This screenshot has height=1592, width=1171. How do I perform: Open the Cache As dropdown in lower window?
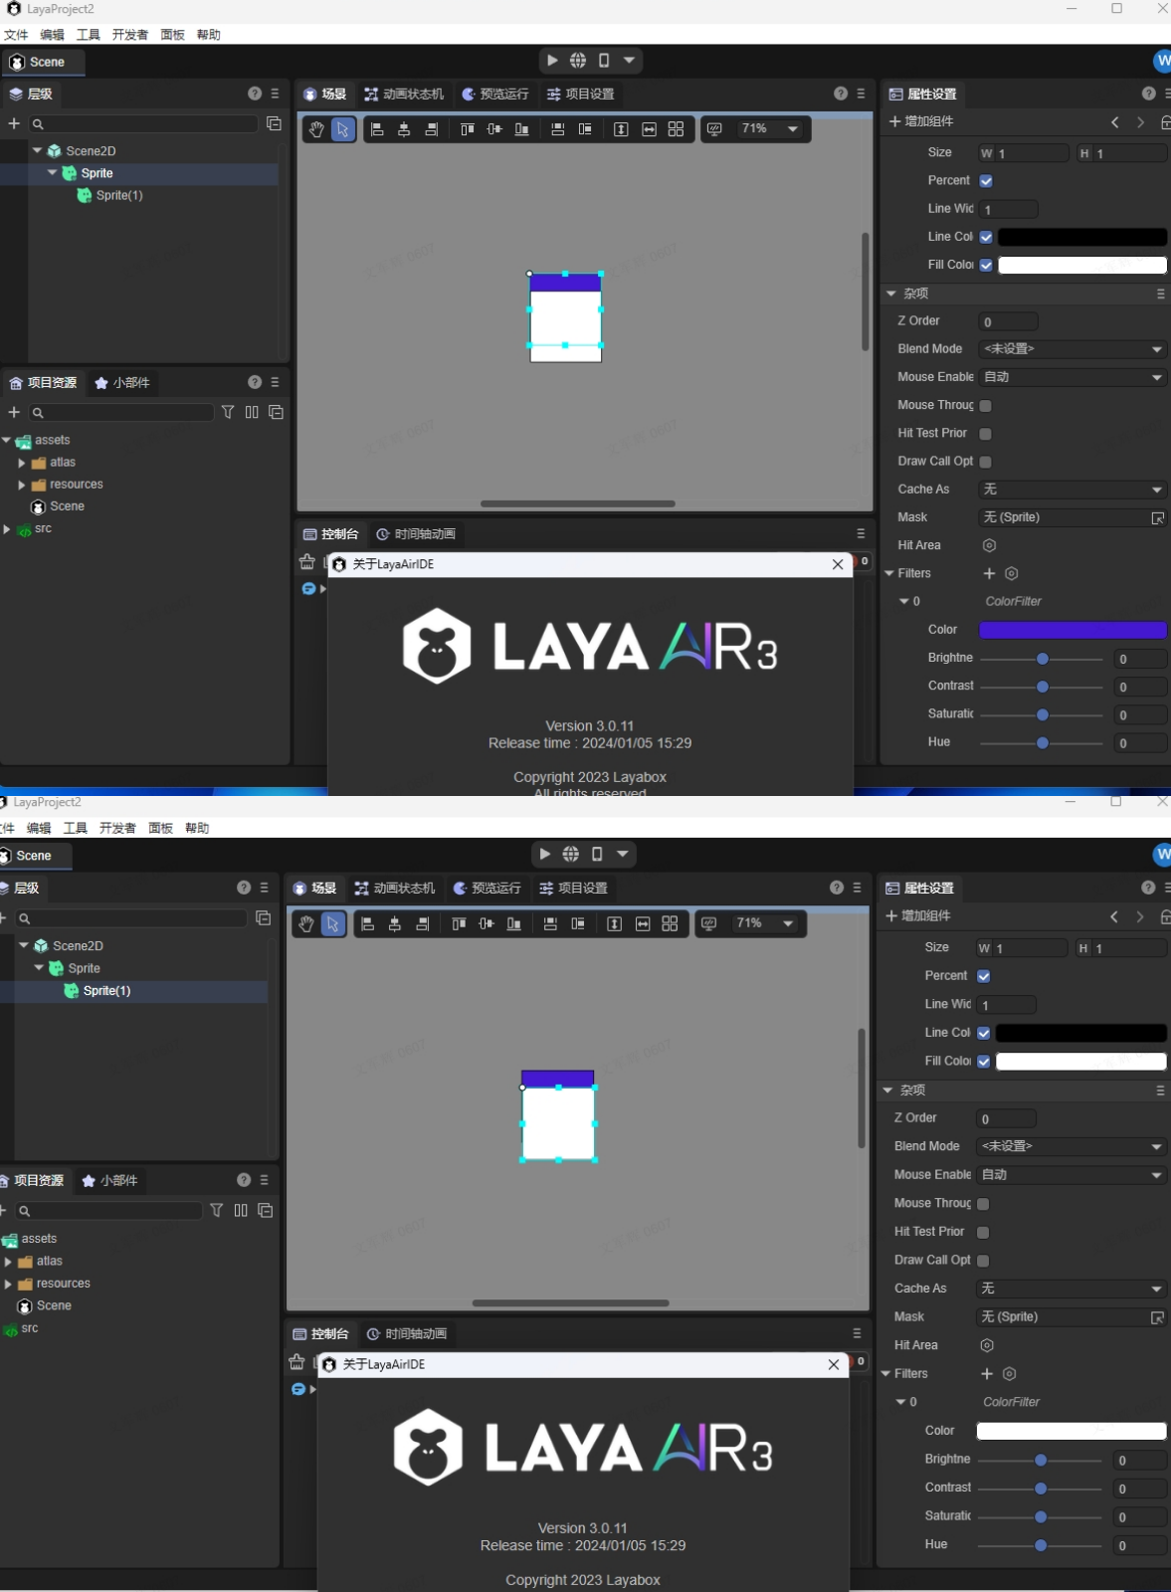click(x=1070, y=1289)
